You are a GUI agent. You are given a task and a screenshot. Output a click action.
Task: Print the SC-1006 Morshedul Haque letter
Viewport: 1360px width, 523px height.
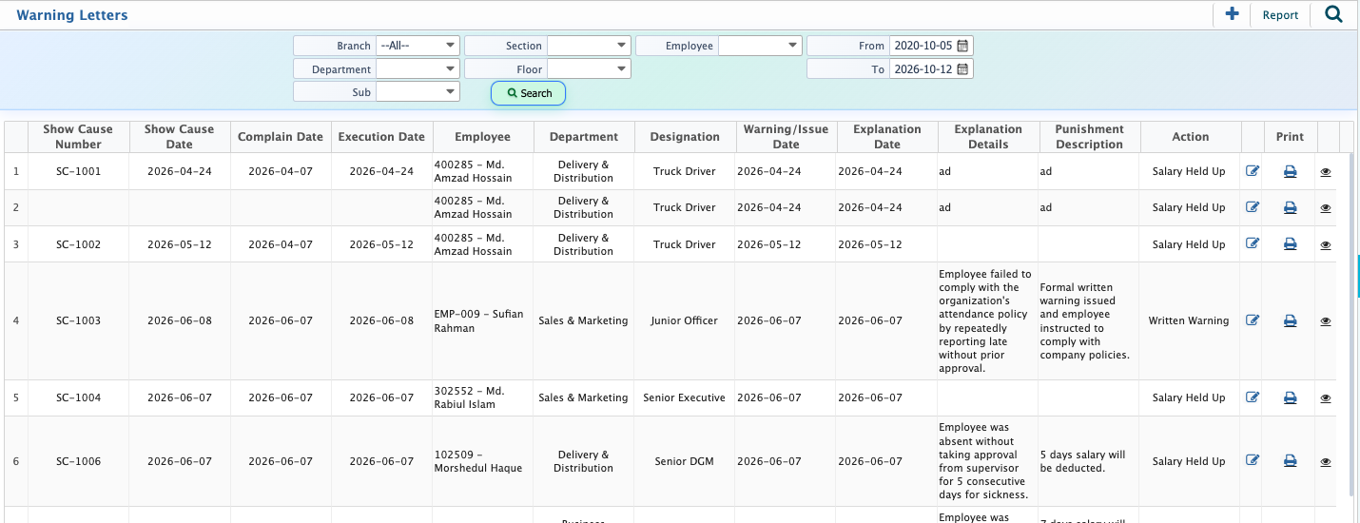[1290, 461]
